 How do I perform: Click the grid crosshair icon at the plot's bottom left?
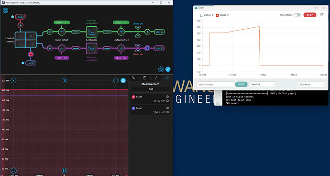(13, 171)
